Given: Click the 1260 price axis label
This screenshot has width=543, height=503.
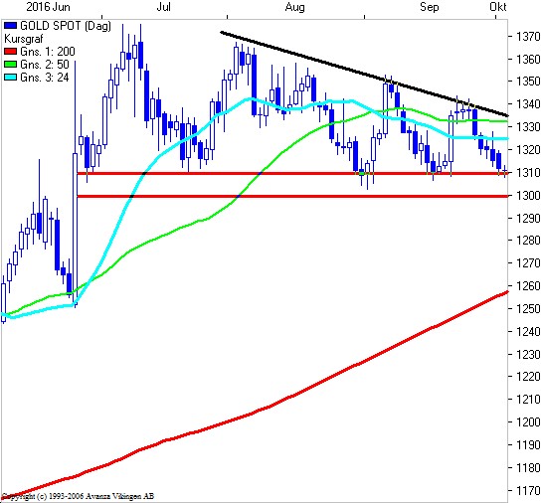Looking at the screenshot, I should point(528,286).
